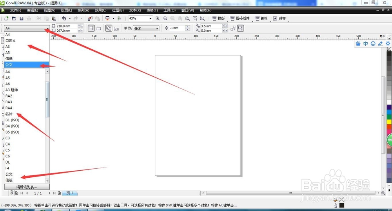Screen dimensions: 392x211
Task: Expand the application launcher dropdown arrow
Action: point(113,18)
